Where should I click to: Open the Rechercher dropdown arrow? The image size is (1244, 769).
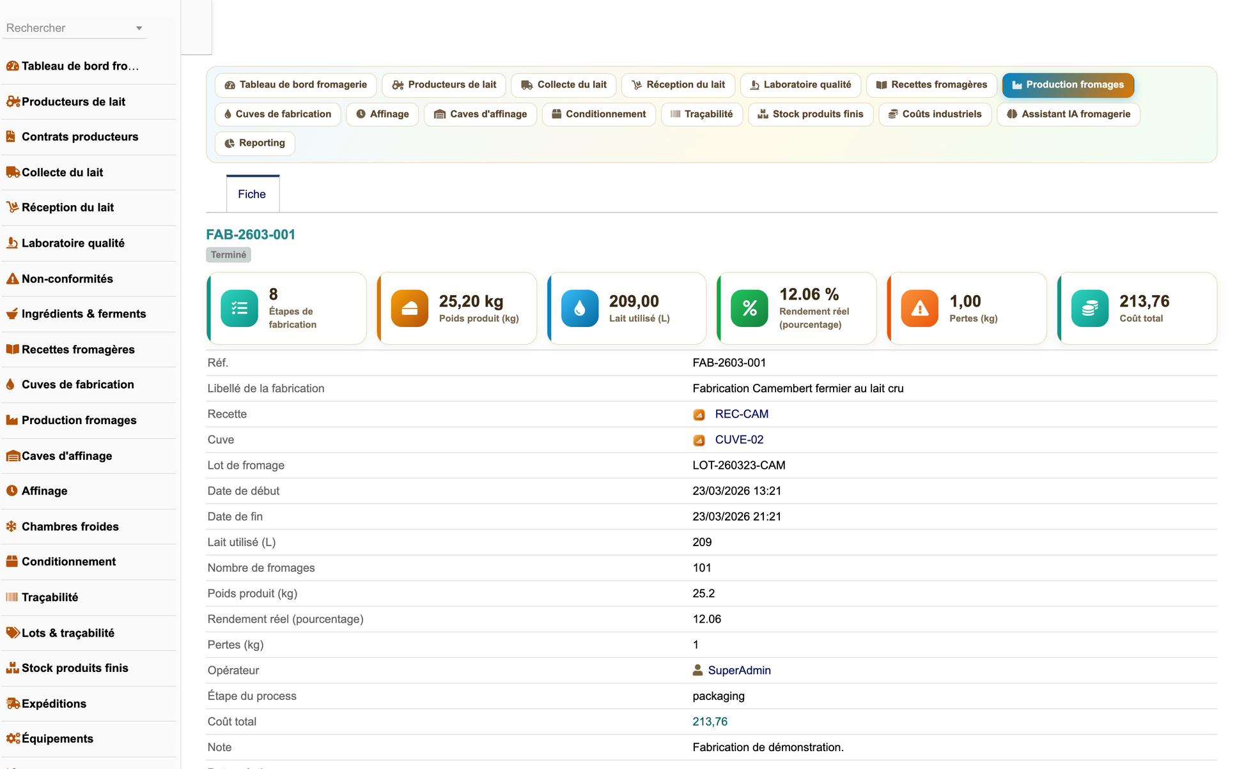coord(139,28)
